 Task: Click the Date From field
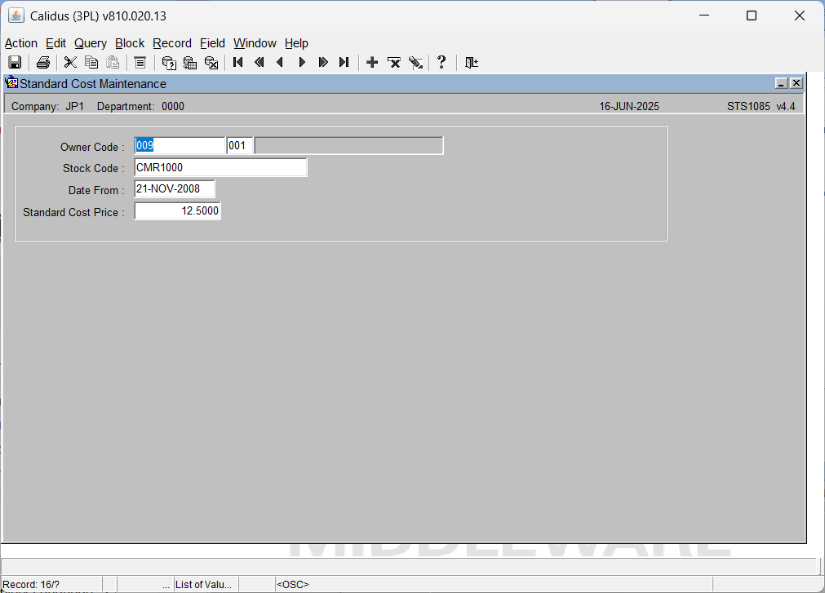175,189
